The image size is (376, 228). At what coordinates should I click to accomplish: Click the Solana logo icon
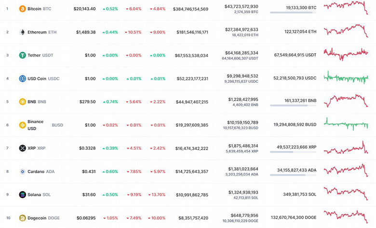tap(22, 195)
